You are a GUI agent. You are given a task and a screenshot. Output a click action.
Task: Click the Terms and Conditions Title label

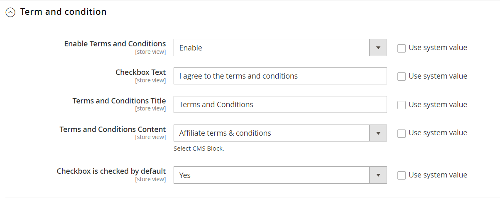(119, 101)
